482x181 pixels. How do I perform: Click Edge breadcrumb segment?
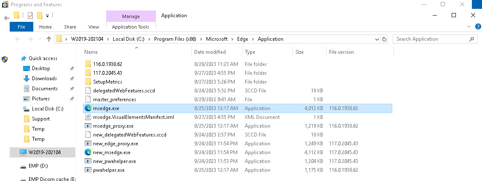tap(243, 39)
